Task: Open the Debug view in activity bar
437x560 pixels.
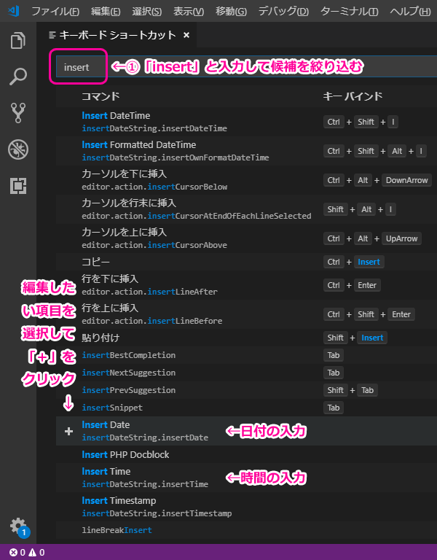Action: (17, 149)
